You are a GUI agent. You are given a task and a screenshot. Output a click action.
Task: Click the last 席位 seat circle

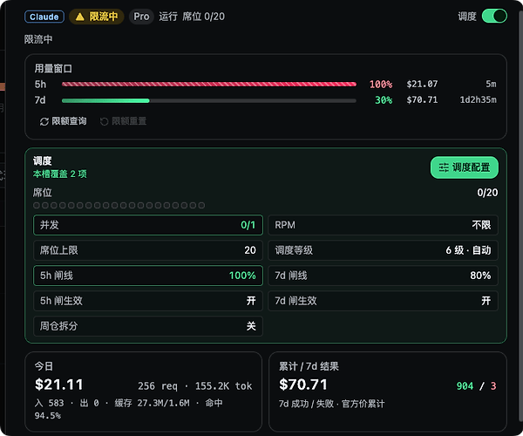(x=201, y=206)
